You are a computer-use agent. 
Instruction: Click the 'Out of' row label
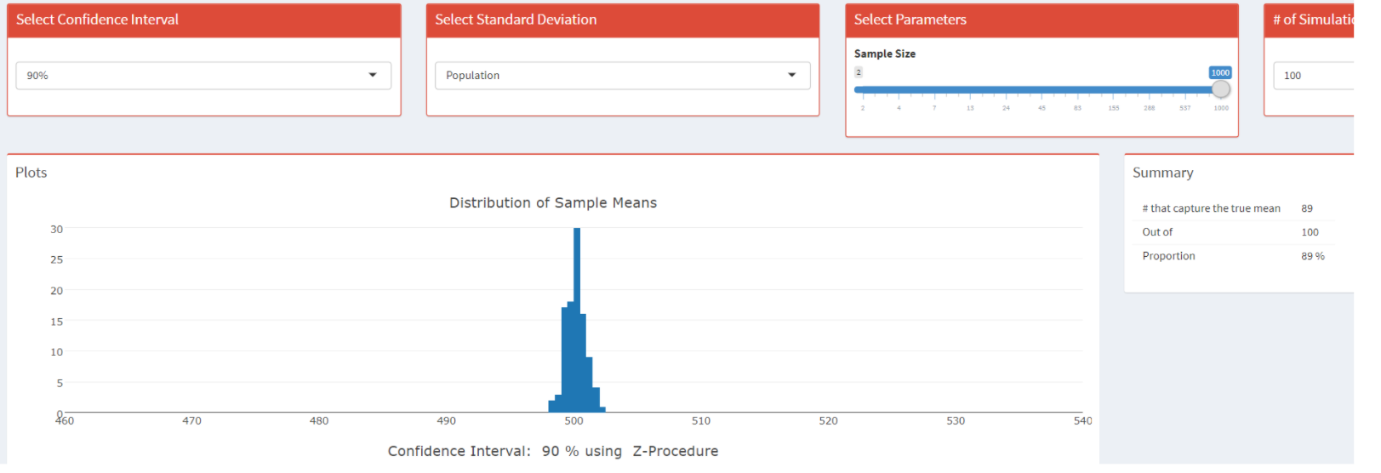pyautogui.click(x=1157, y=232)
